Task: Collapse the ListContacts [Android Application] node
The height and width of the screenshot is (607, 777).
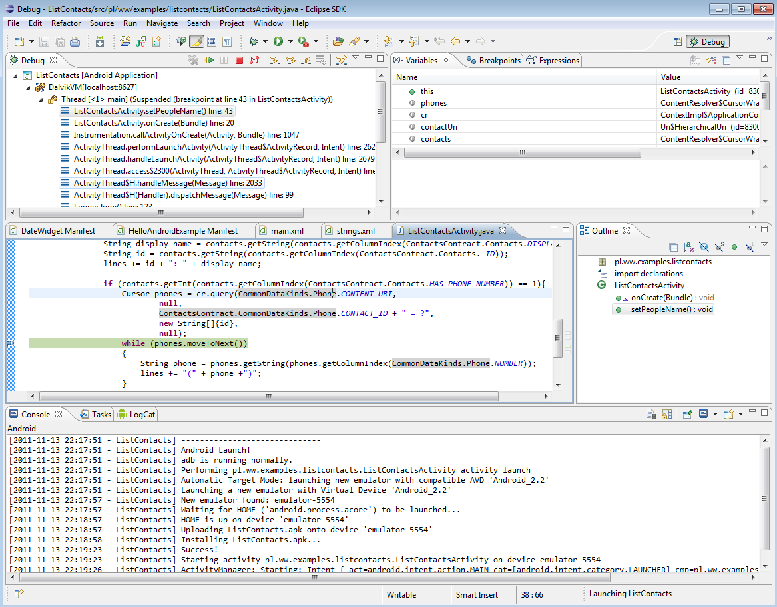Action: tap(15, 75)
